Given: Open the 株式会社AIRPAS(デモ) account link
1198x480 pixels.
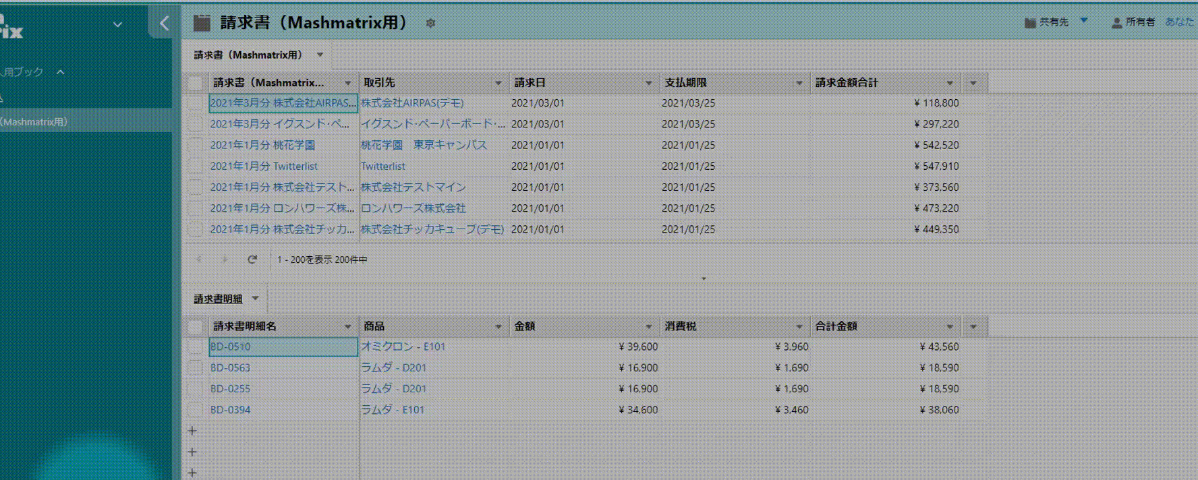Looking at the screenshot, I should pyautogui.click(x=412, y=103).
